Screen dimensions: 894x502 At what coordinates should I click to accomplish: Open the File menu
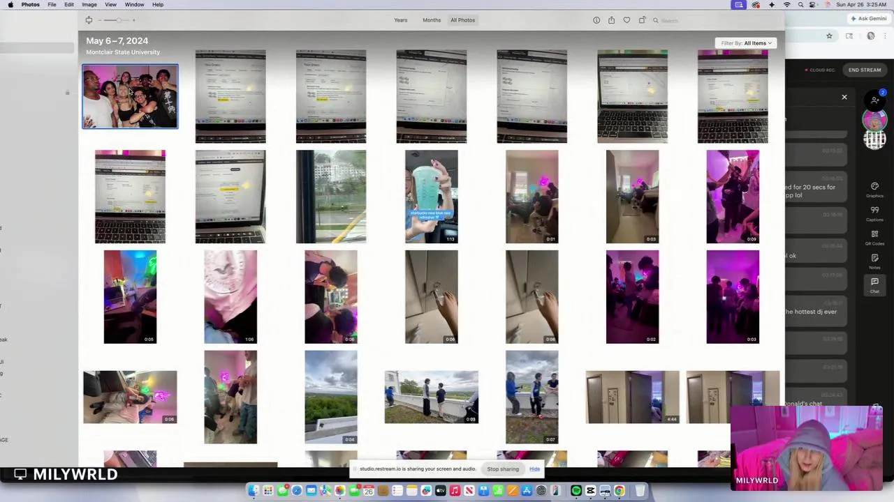pyautogui.click(x=52, y=5)
